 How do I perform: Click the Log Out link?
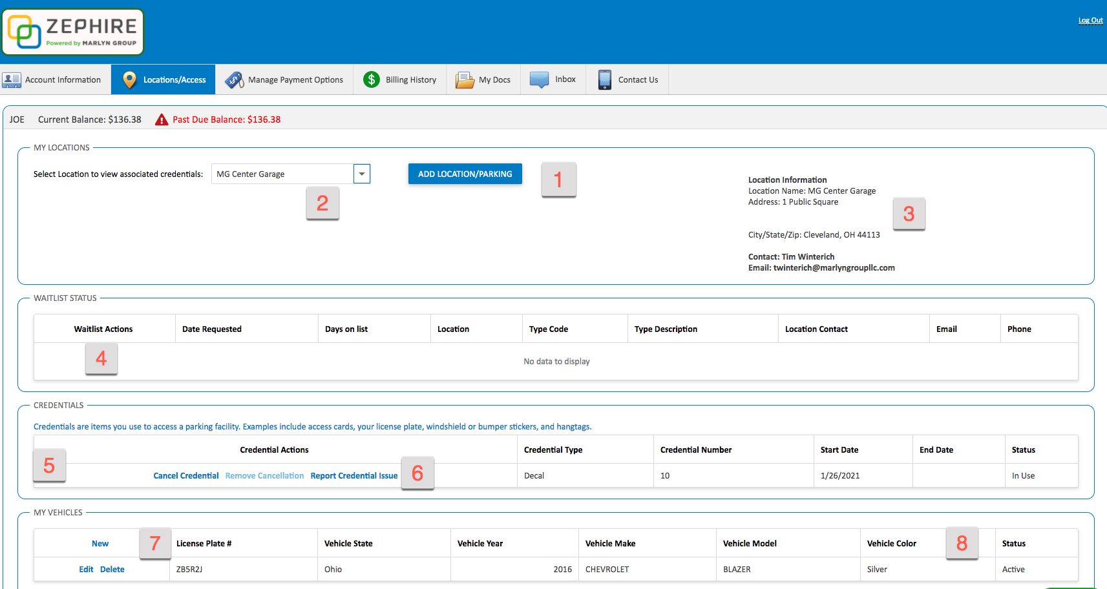click(1090, 21)
